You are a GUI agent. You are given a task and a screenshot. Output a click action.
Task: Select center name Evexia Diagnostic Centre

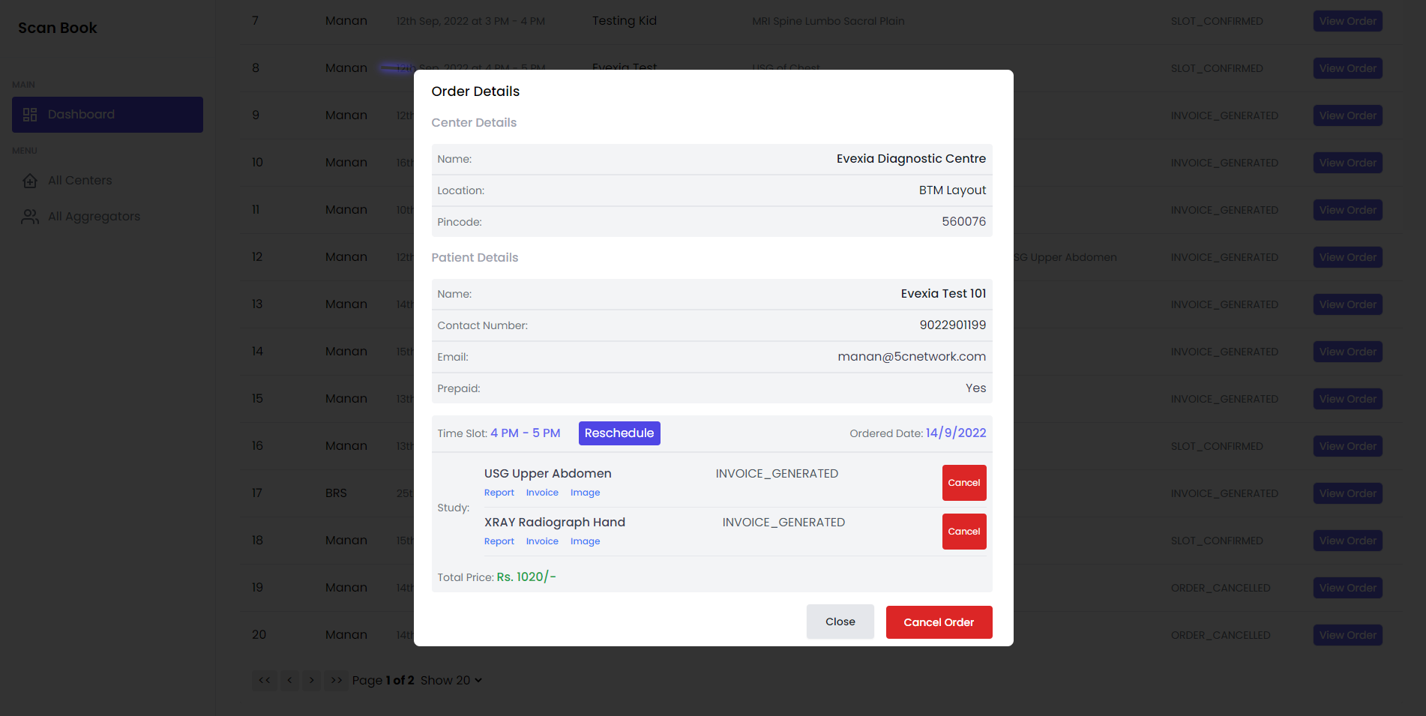click(911, 159)
